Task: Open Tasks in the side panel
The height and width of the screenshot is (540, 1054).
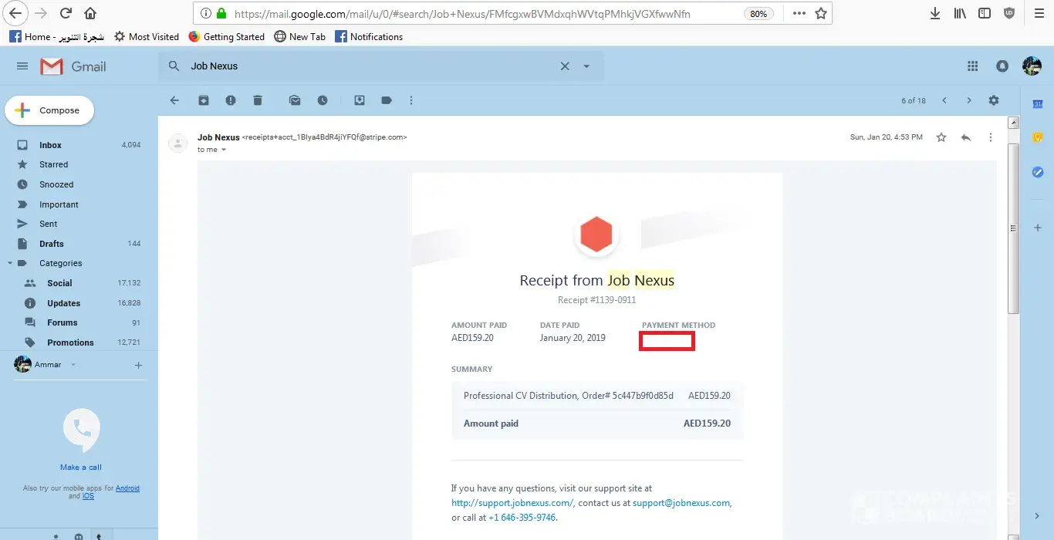Action: pyautogui.click(x=1038, y=172)
